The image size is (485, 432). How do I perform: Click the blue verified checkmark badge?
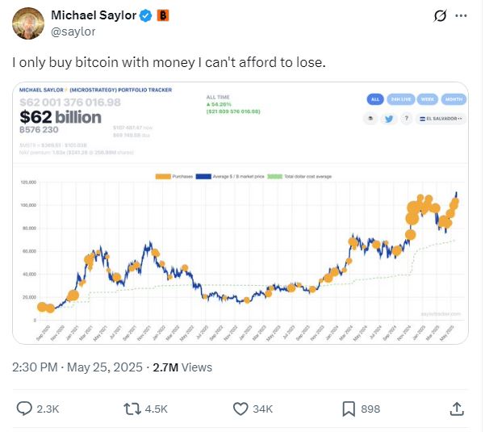coord(146,15)
